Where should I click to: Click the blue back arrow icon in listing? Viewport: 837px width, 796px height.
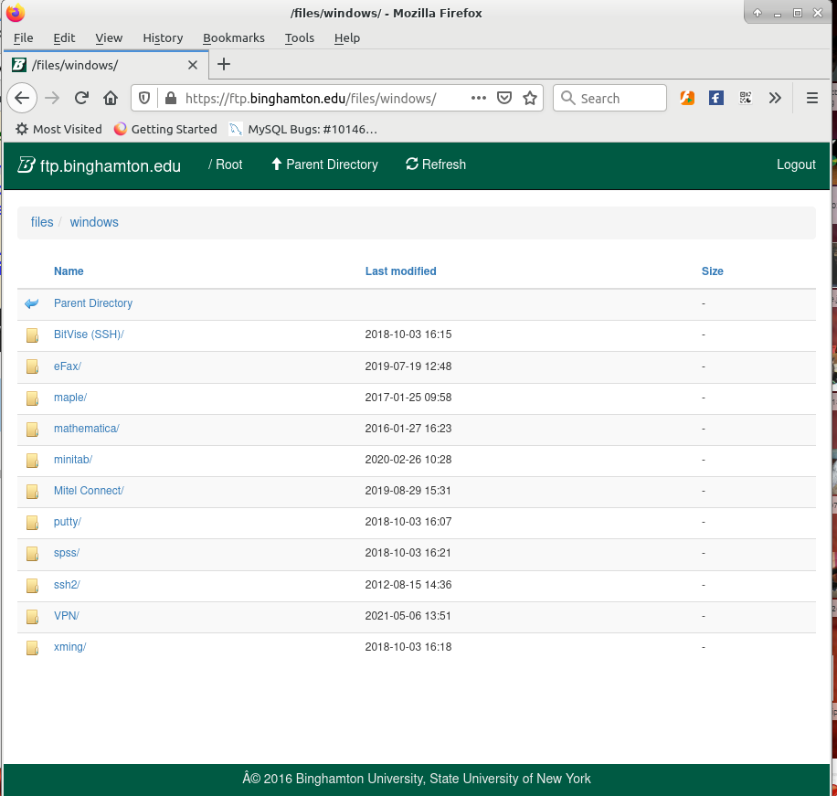pos(31,303)
